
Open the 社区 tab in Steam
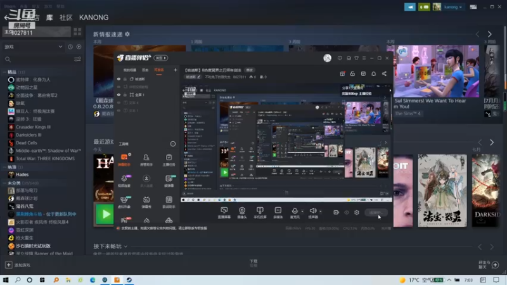point(66,18)
